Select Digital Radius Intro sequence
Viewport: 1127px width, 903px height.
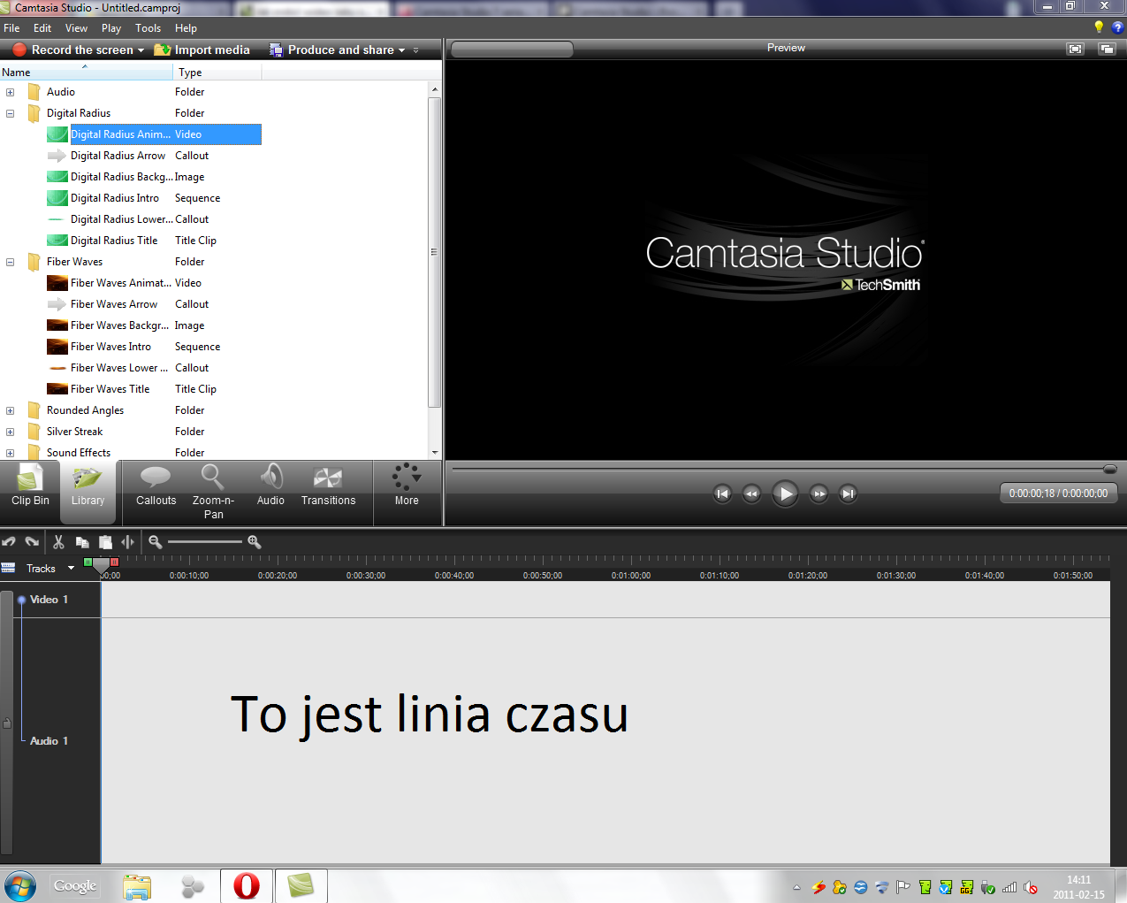(115, 198)
